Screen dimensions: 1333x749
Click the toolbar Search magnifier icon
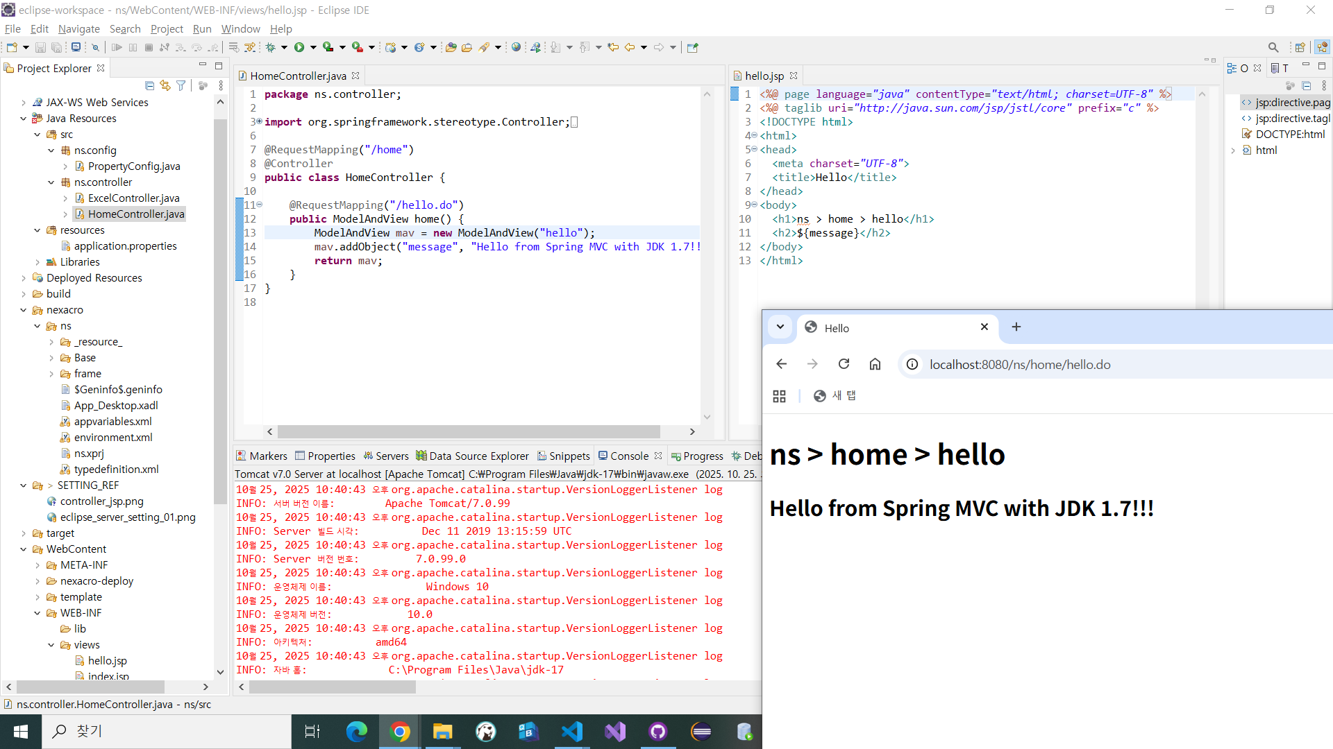tap(1273, 47)
